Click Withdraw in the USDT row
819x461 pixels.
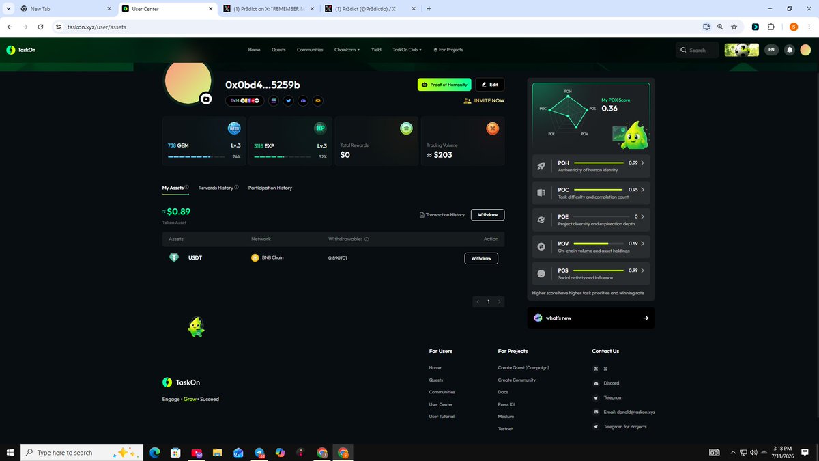click(481, 258)
